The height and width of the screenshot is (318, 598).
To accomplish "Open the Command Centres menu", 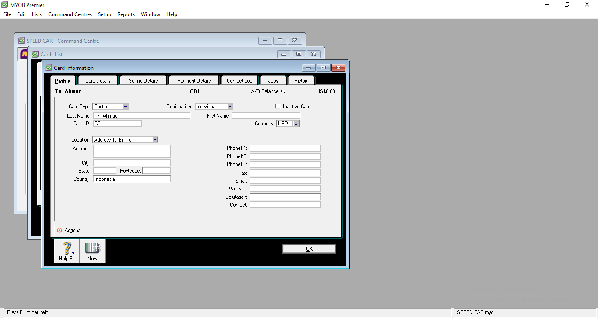I will tap(70, 14).
